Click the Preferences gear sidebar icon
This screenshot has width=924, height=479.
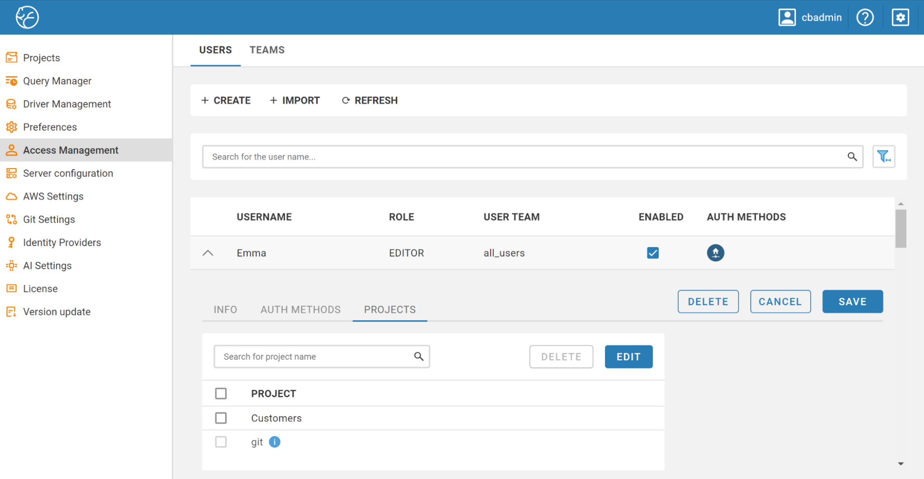[x=12, y=127]
